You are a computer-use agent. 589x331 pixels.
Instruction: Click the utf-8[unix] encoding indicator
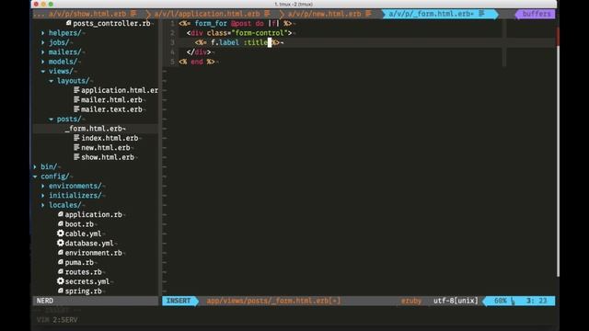456,301
